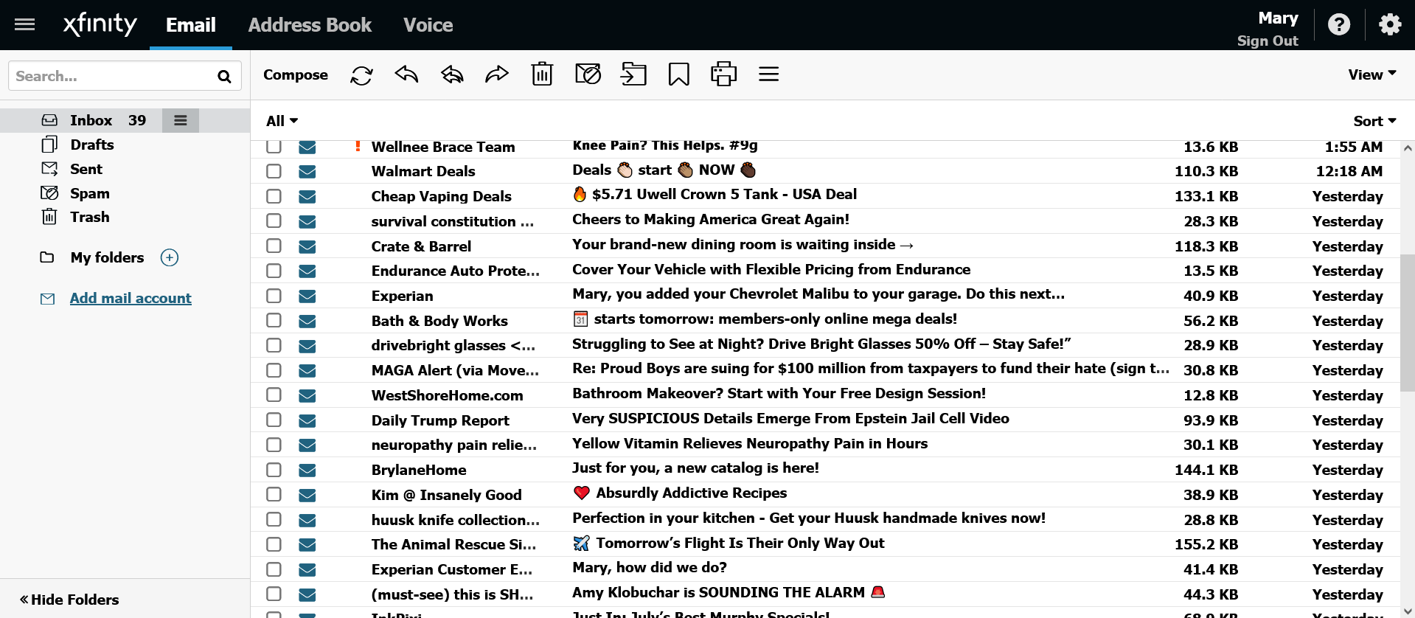Open the Sort dropdown

click(x=1374, y=121)
